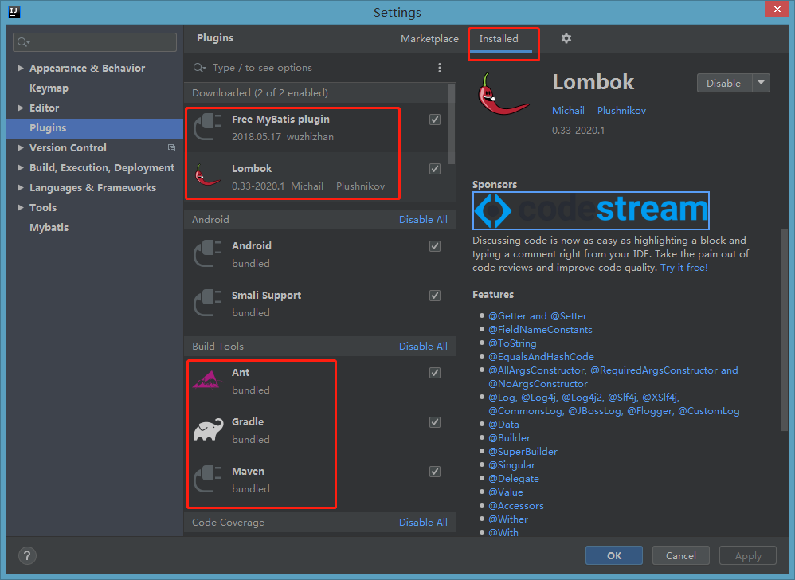
Task: Open the @Delegate feature link
Action: 514,479
